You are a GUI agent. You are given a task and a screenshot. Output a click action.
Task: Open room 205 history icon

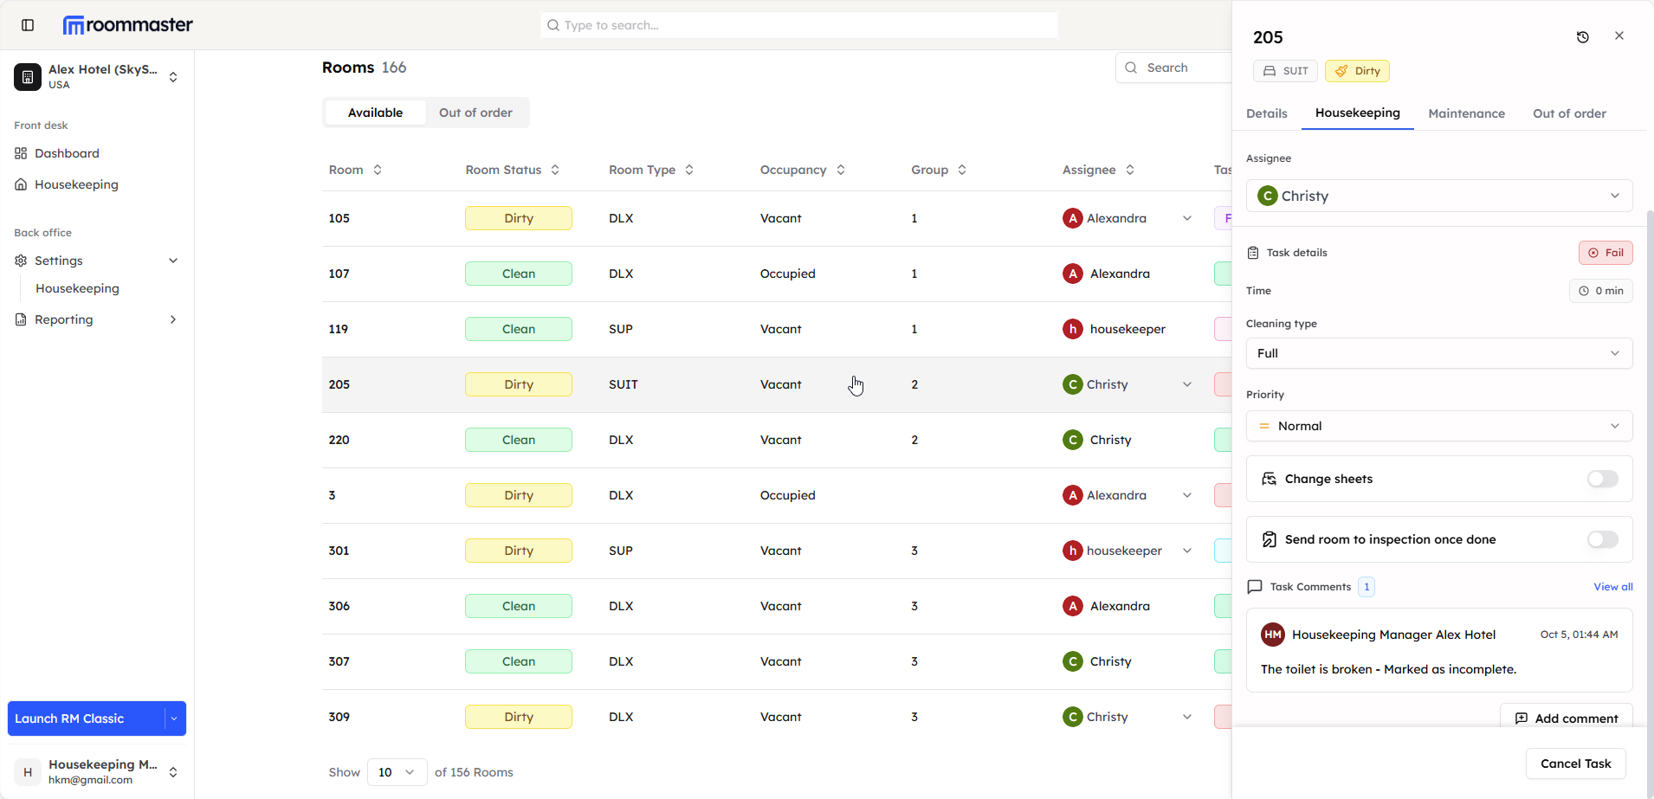point(1582,37)
